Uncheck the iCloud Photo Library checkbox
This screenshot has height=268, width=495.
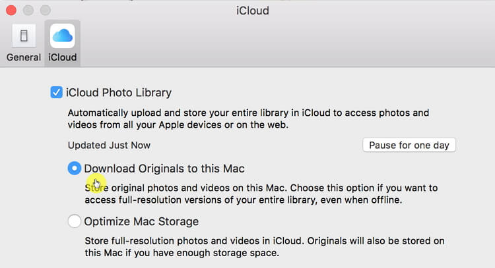(57, 93)
